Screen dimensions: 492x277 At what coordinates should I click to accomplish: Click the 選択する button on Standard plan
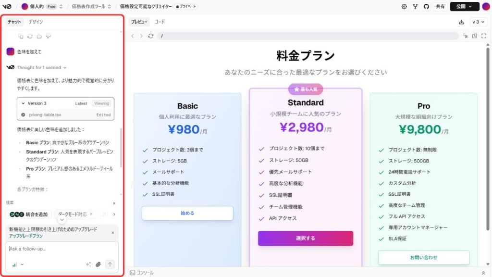click(x=305, y=239)
